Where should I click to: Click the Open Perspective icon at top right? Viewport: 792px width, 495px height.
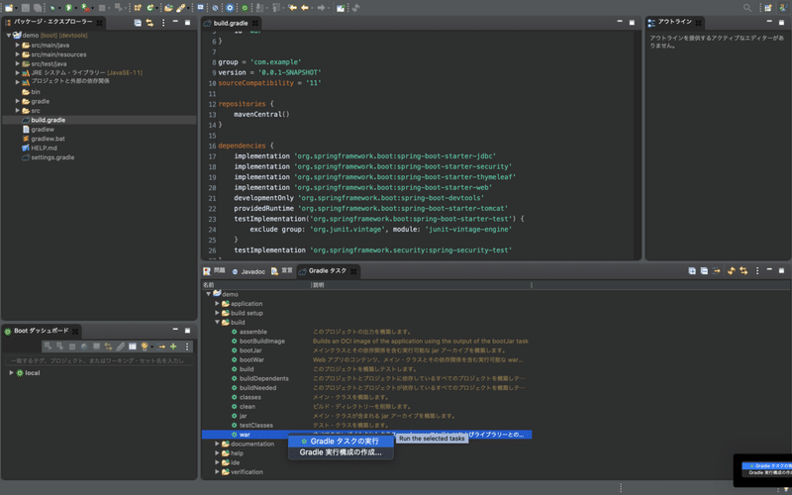(768, 8)
